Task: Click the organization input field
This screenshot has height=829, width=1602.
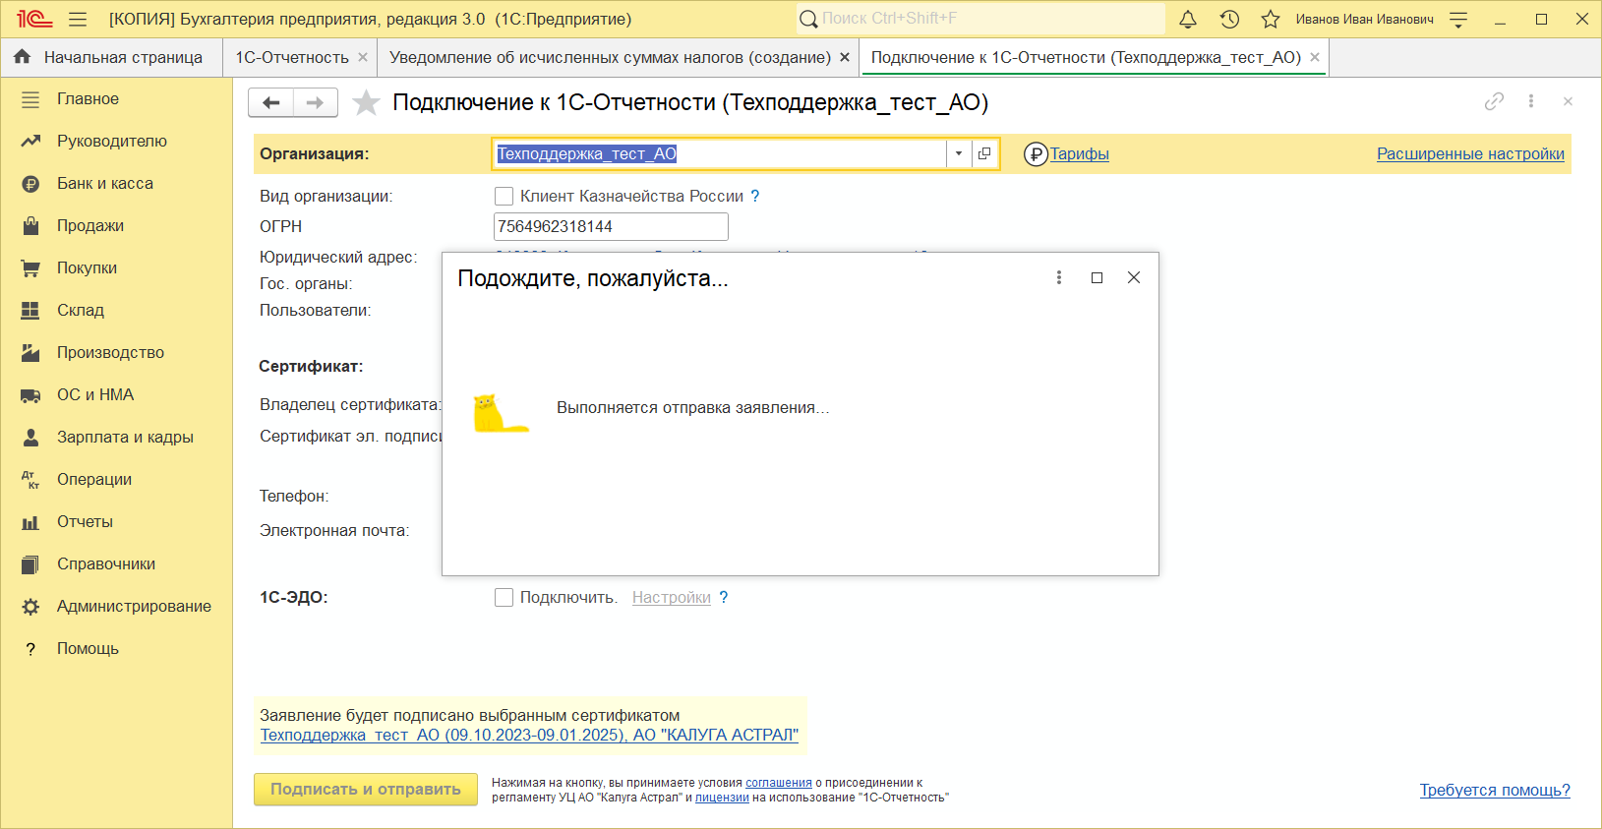Action: (x=719, y=153)
